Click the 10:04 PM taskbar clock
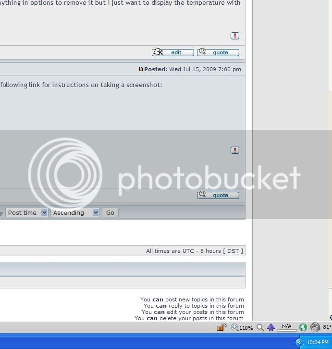The image size is (332, 349). click(318, 342)
